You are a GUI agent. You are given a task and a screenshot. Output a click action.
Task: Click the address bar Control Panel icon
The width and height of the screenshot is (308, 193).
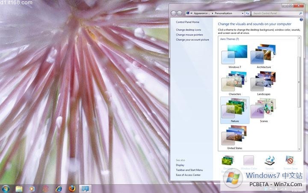click(188, 13)
